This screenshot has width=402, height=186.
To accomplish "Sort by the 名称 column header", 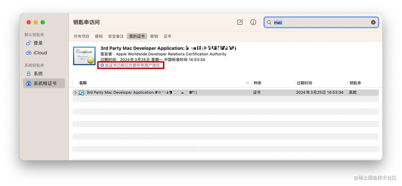I will [83, 83].
